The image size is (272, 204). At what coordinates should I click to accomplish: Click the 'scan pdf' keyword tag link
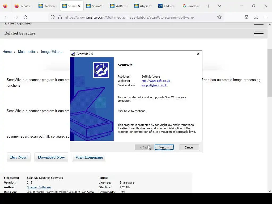pyautogui.click(x=37, y=137)
